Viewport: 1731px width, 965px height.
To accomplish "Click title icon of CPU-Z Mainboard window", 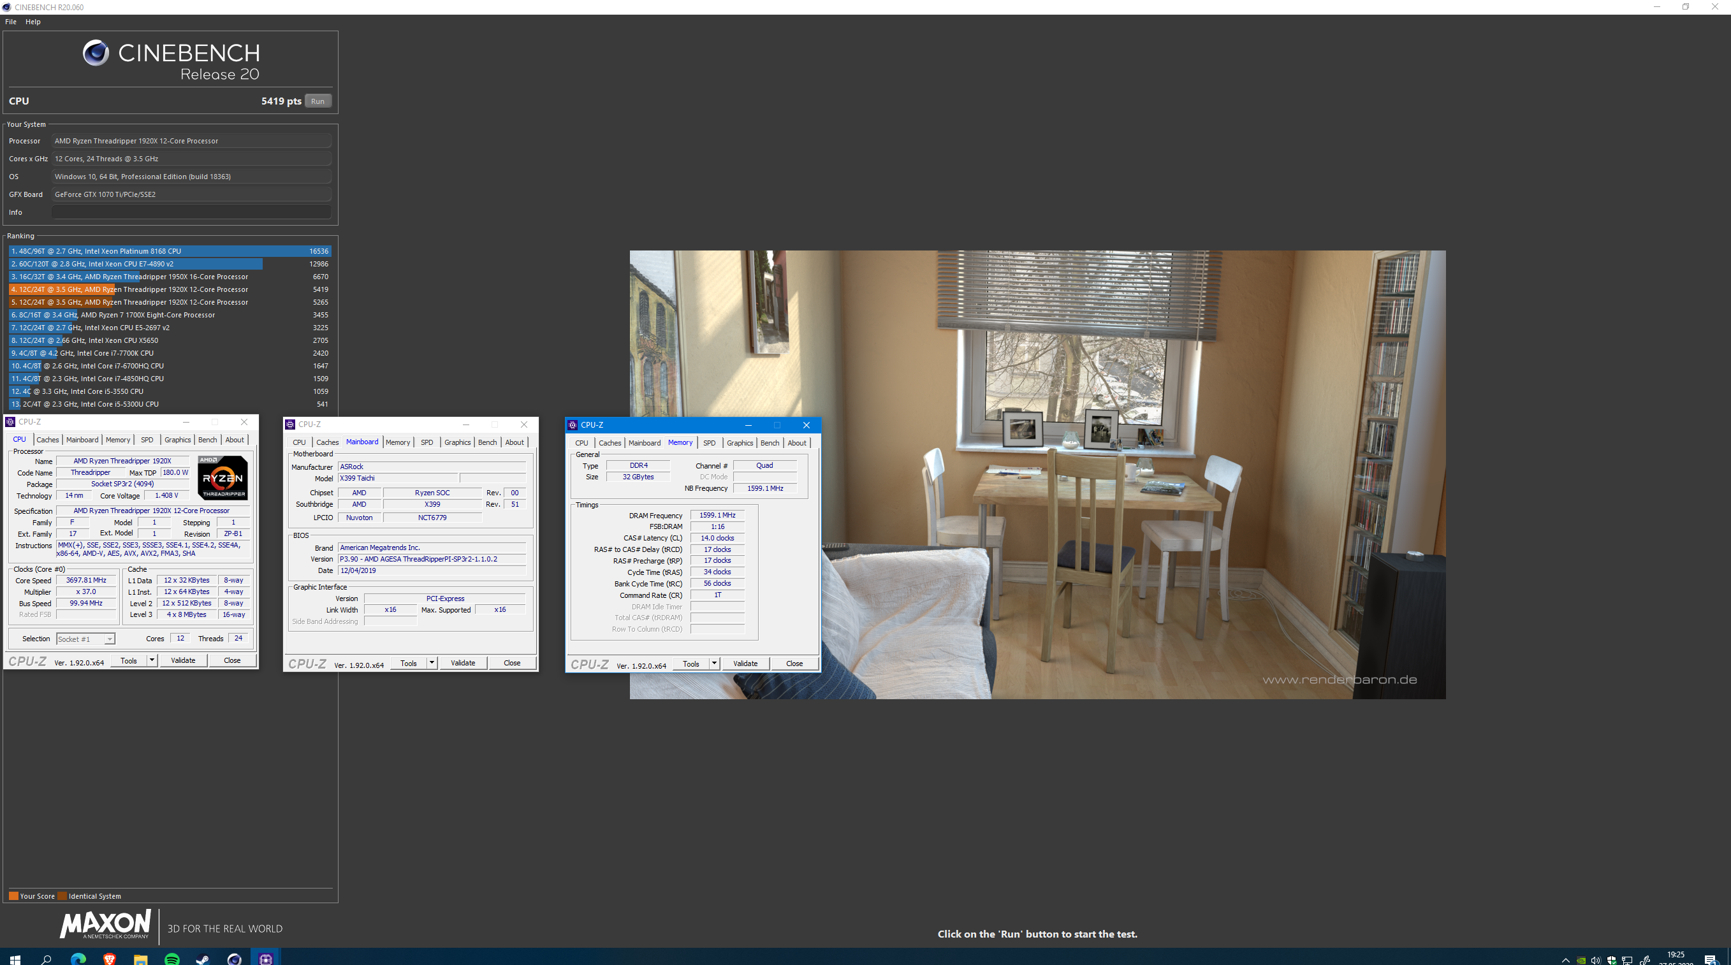I will [290, 424].
